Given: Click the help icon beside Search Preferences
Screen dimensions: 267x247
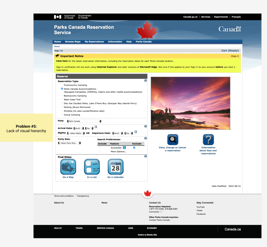Looking at the screenshot, I should click(x=145, y=138).
